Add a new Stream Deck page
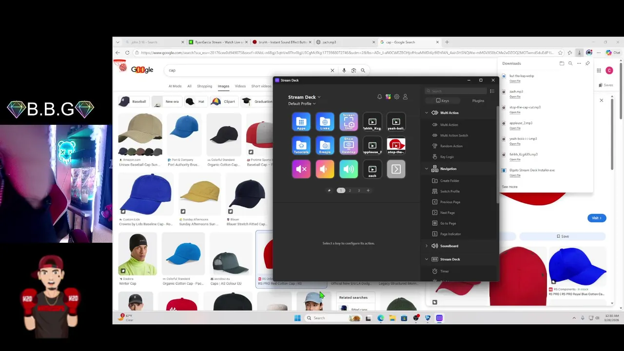Screen dimensions: 624x351 (368, 191)
